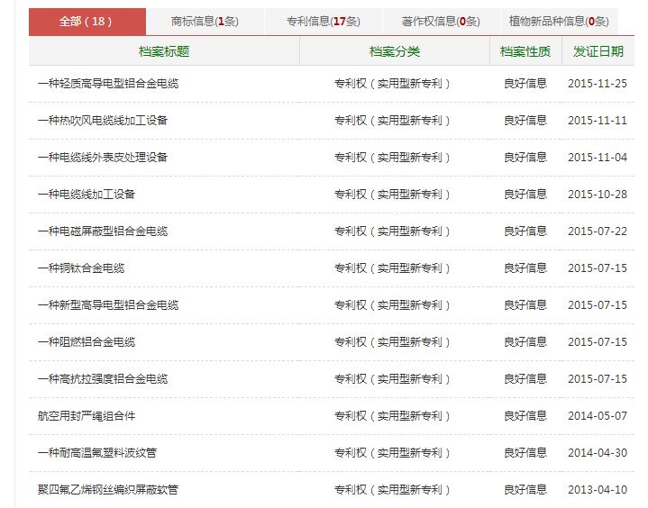Click 良好信息 in 一种阻燃铝合金电缆 row

pos(525,342)
